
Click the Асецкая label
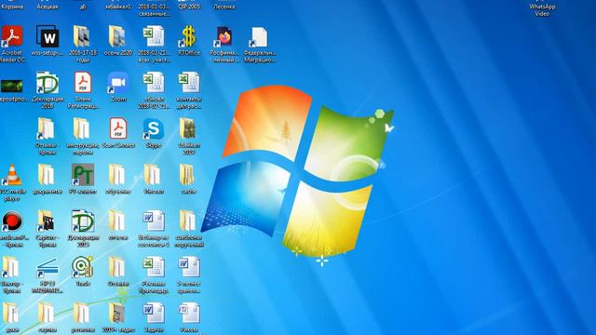point(47,7)
